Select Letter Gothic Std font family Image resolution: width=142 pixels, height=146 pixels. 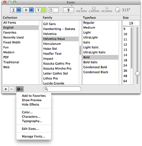(61, 73)
